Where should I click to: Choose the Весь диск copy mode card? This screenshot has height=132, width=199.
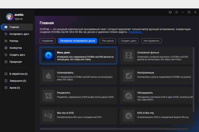(78, 55)
